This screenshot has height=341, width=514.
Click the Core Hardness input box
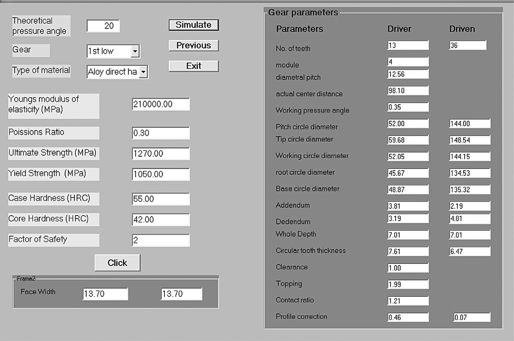[161, 220]
